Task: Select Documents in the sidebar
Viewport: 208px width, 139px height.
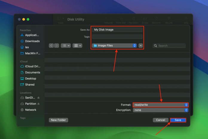Action: (32, 72)
